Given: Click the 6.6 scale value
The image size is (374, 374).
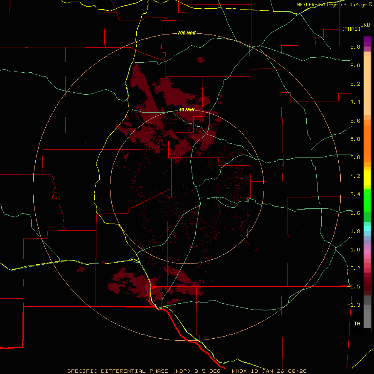Looking at the screenshot, I should (x=355, y=121).
